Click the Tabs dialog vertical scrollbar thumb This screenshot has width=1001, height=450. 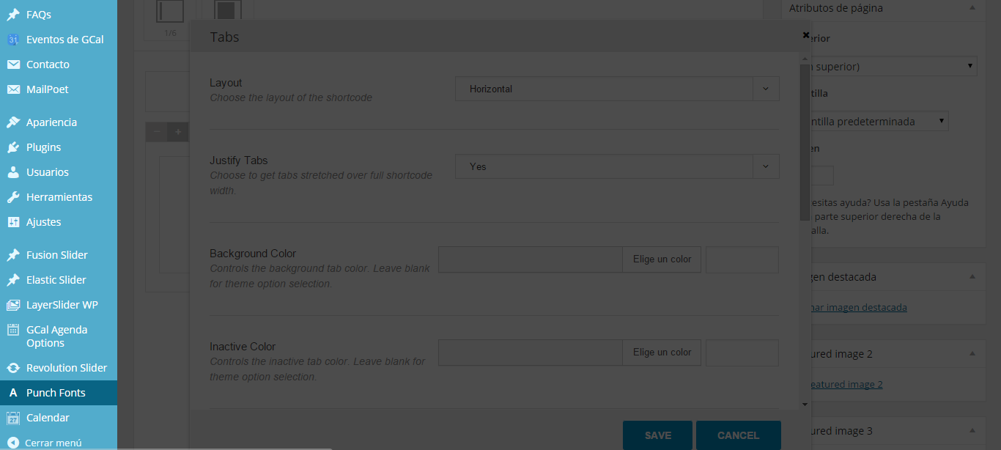pos(805,142)
